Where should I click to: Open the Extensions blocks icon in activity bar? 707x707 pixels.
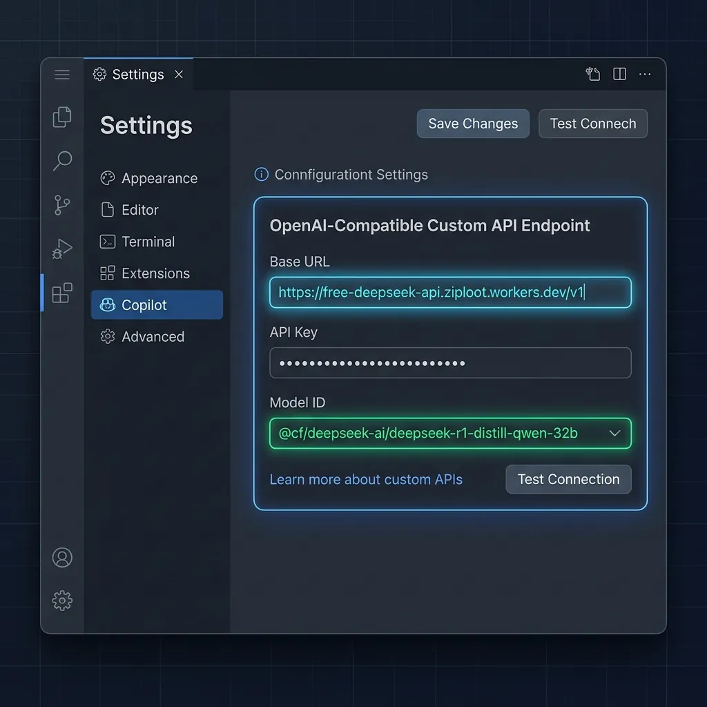62,293
